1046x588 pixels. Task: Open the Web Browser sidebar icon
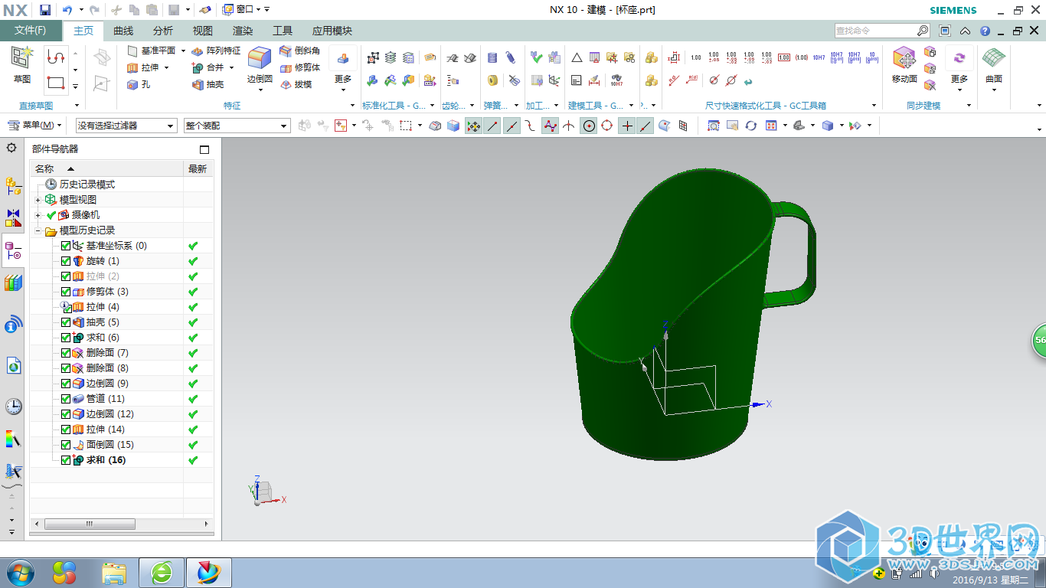click(13, 366)
